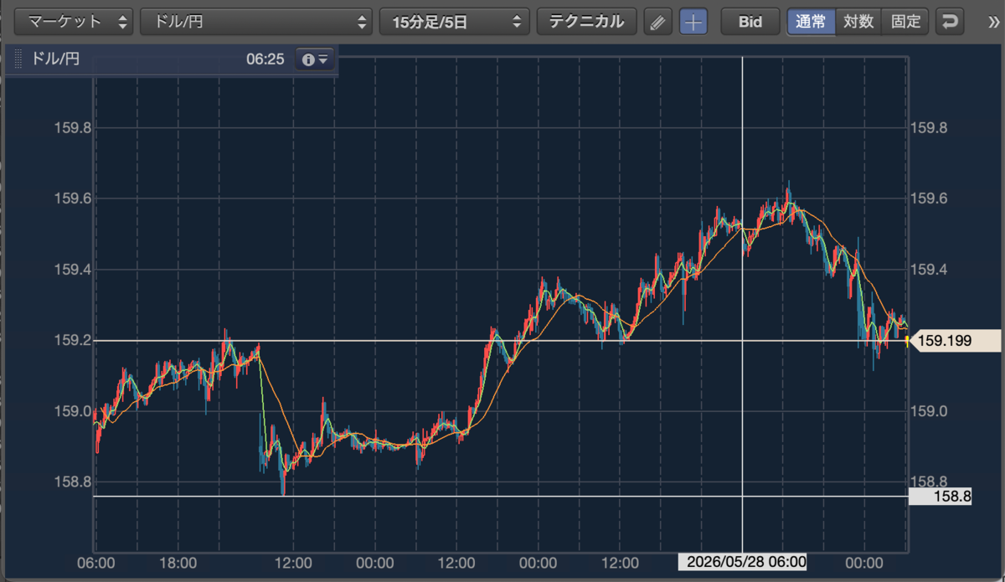Click the 158.8 horizontal line label
This screenshot has height=582, width=1005.
941,497
